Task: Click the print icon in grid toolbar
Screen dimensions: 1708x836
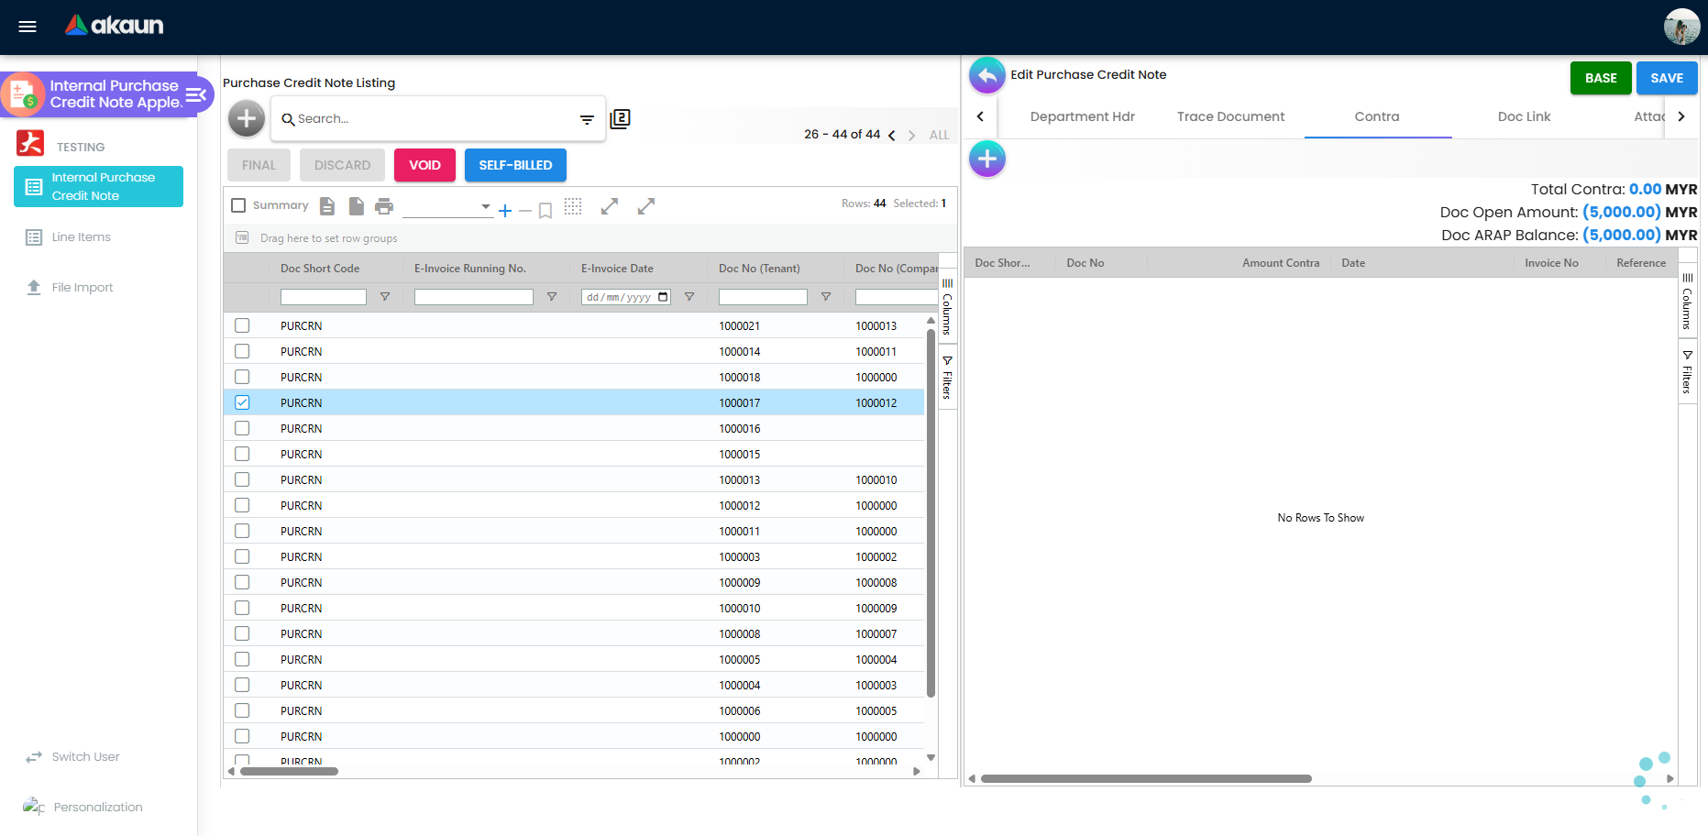Action: [384, 206]
